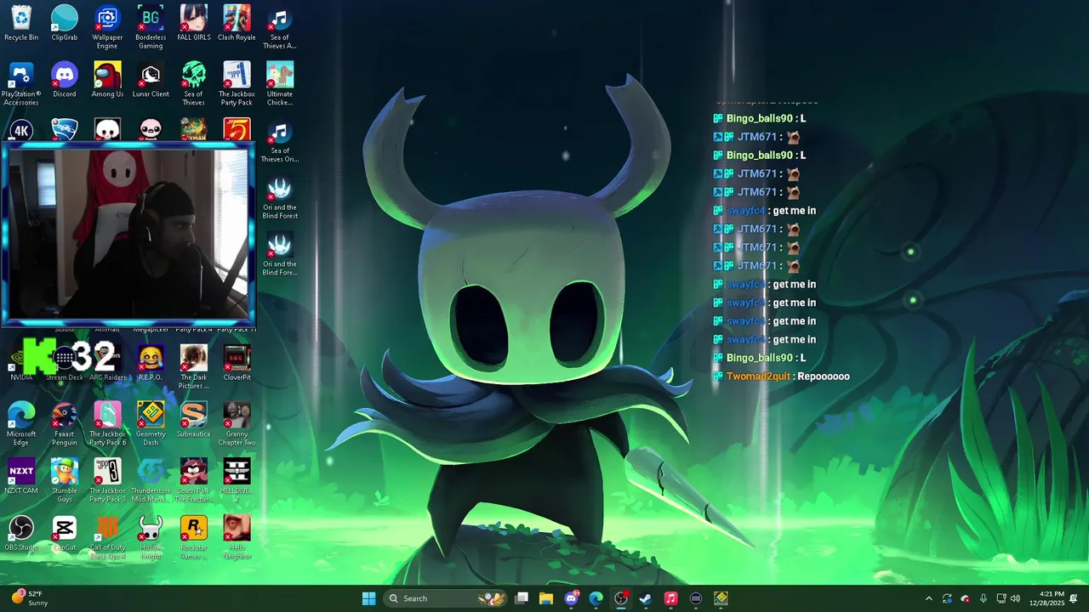Launch ClipGrab from the desktop
Viewport: 1089px width, 612px height.
click(65, 23)
